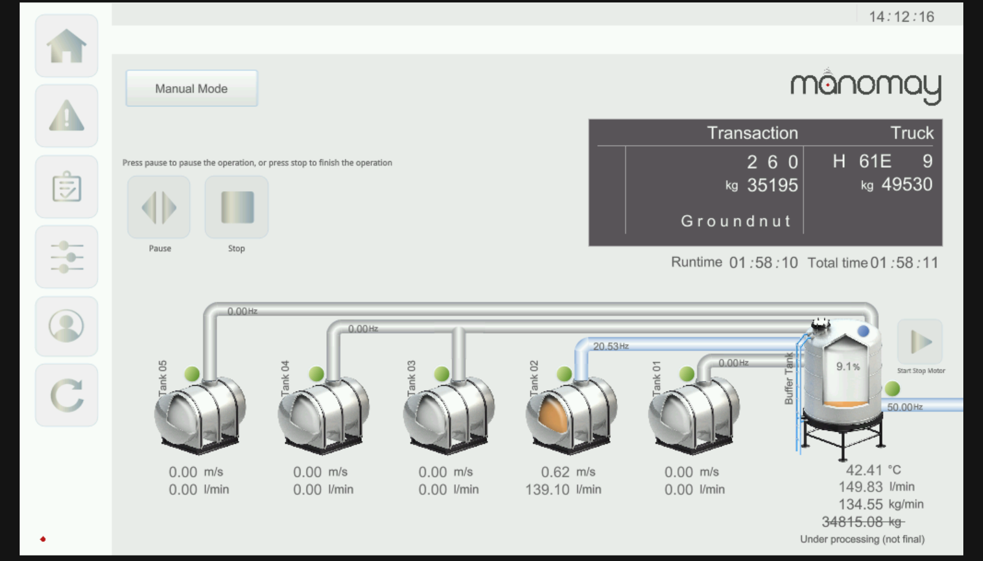Screen dimensions: 983x561
Task: Toggle the green indicator on Tank 03
Action: [442, 374]
